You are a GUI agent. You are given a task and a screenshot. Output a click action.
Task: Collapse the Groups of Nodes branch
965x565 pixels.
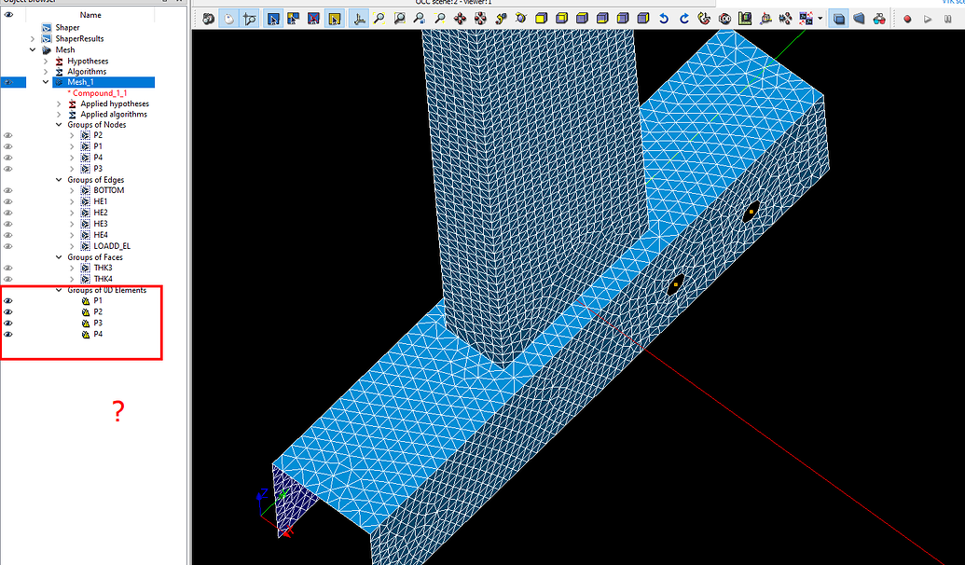tap(59, 125)
